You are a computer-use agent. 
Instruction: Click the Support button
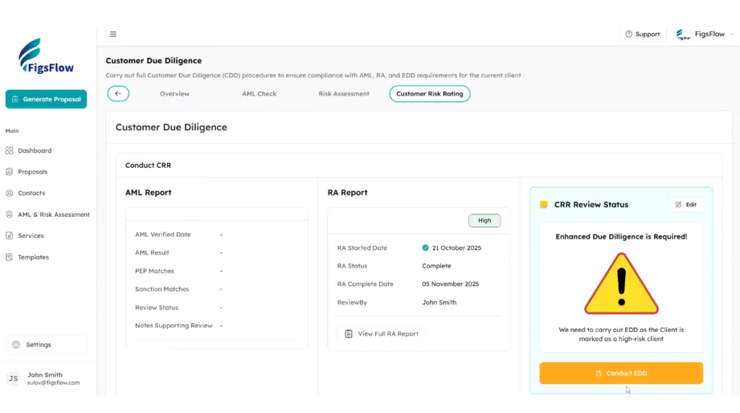pos(642,34)
